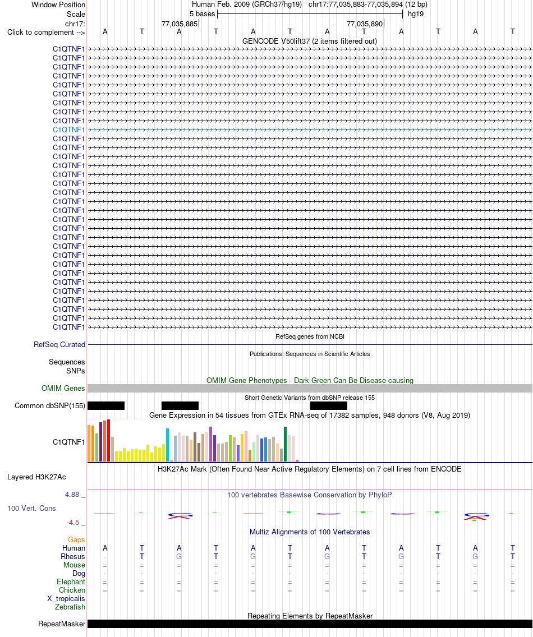533x637 pixels.
Task: Click the -4.5 lower conservation scale value
Action: coord(73,523)
